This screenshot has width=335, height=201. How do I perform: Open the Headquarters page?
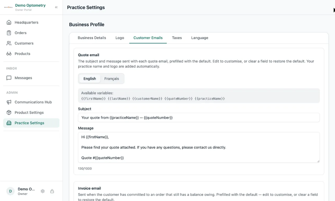coord(31,22)
